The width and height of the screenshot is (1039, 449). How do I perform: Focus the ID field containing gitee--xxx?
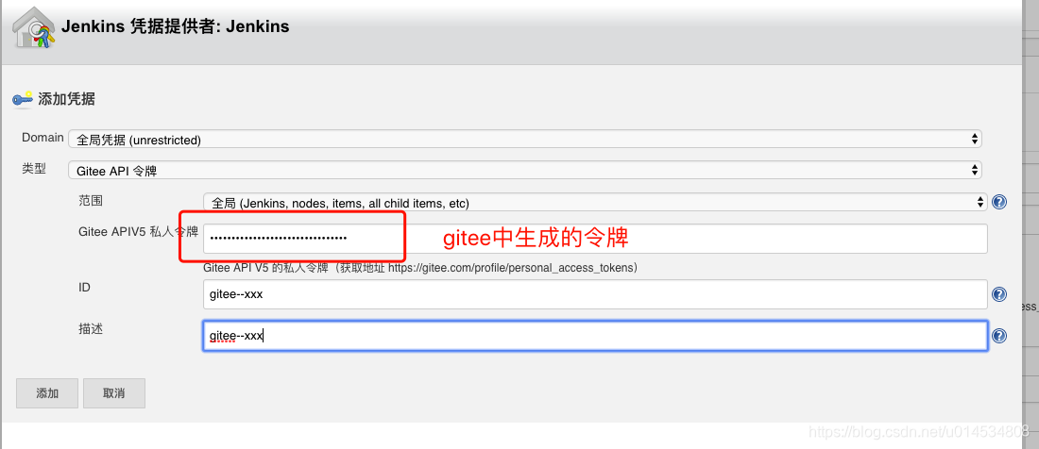click(x=595, y=294)
